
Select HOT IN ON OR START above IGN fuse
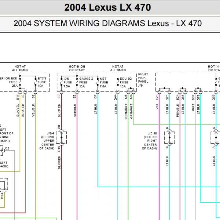77,68
